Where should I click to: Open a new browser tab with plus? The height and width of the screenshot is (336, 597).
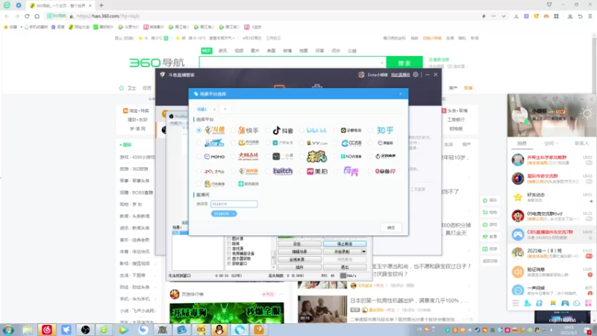(101, 5)
